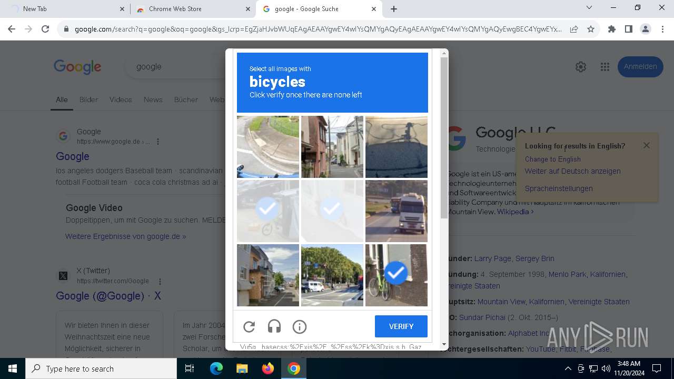Close the language suggestion popup
674x379 pixels.
(647, 145)
